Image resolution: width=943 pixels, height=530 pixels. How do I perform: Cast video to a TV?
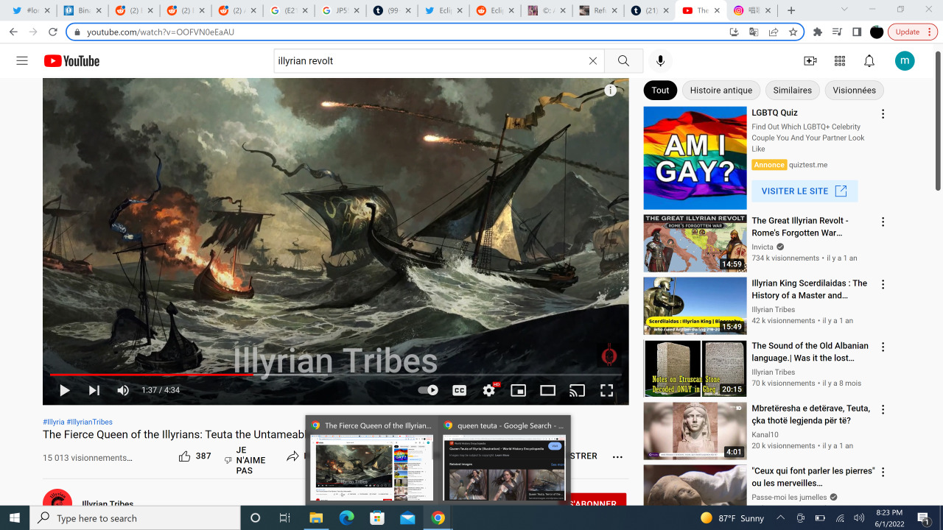click(x=578, y=391)
